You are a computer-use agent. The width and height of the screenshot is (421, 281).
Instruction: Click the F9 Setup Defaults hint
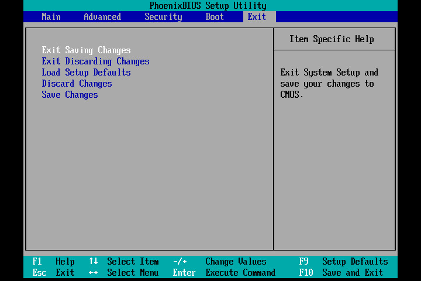344,261
